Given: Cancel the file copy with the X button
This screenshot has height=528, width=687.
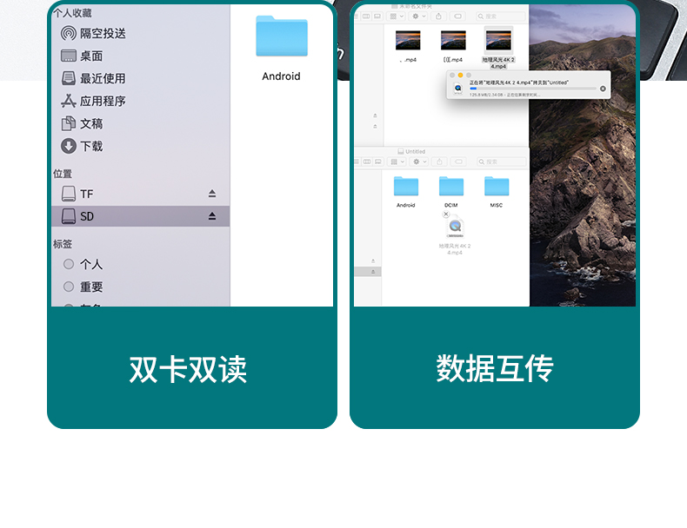Looking at the screenshot, I should coord(603,89).
